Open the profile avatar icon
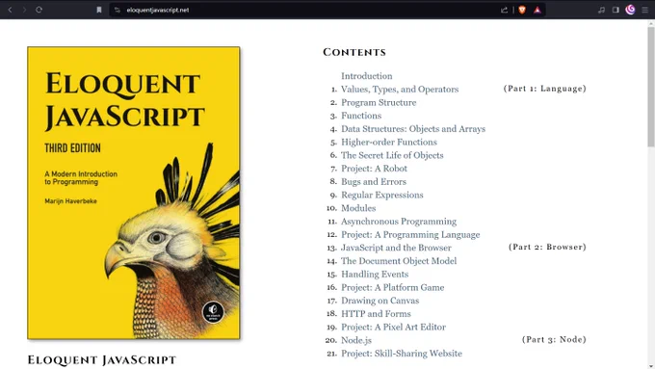 630,10
